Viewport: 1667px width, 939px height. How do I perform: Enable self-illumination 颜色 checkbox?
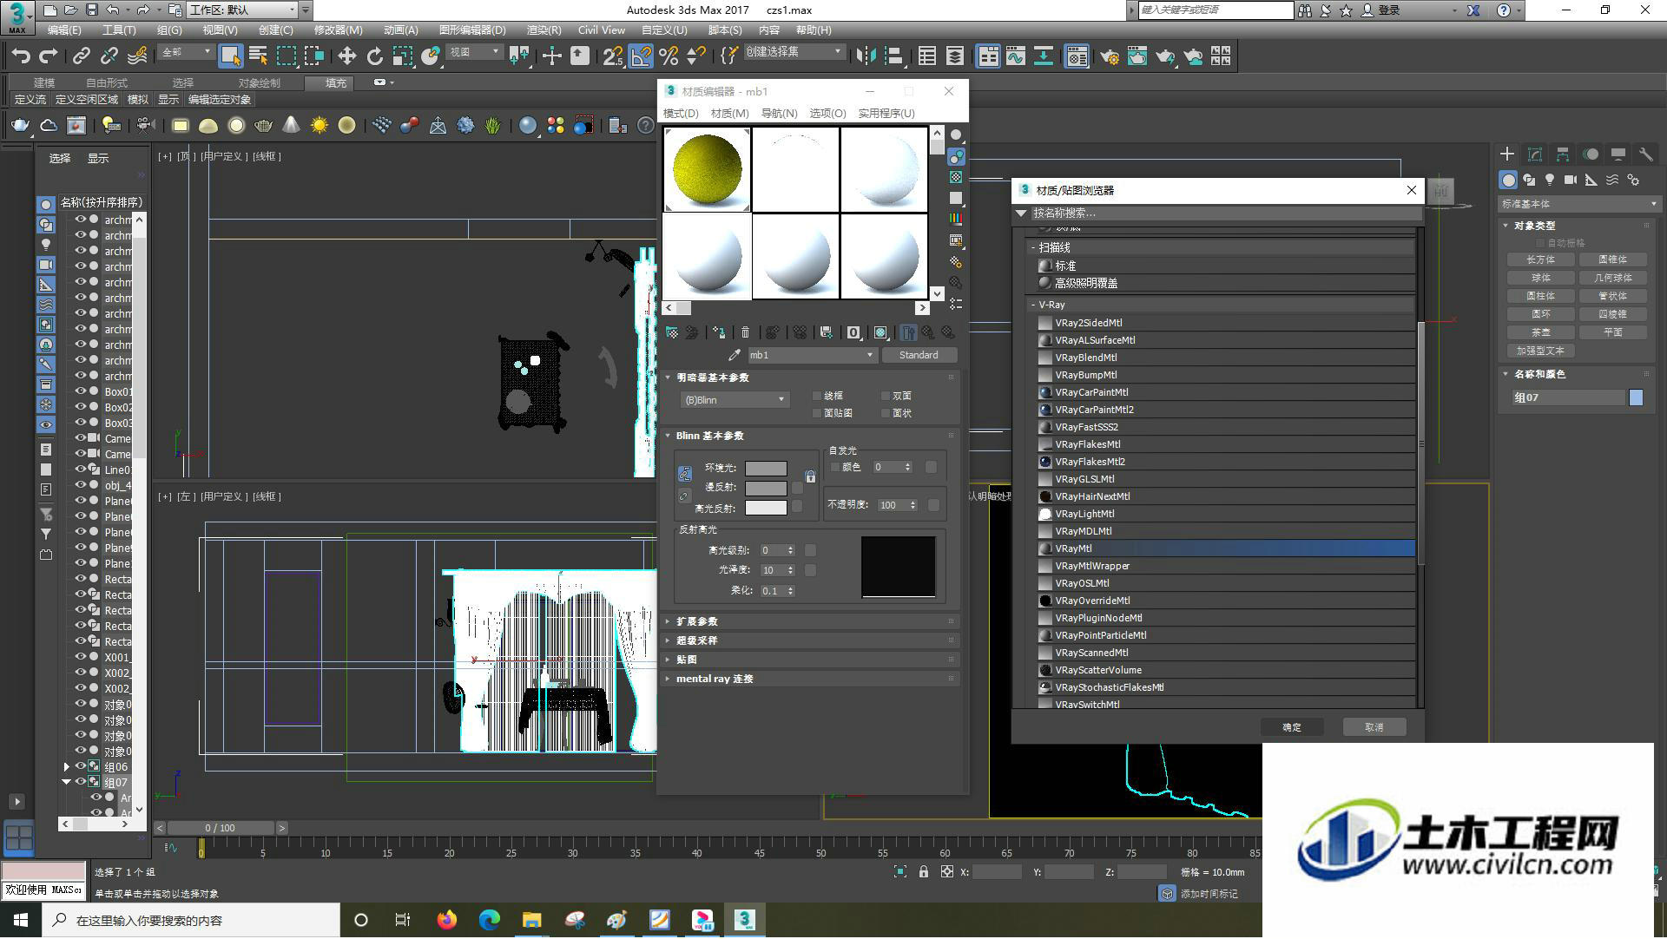tap(836, 467)
